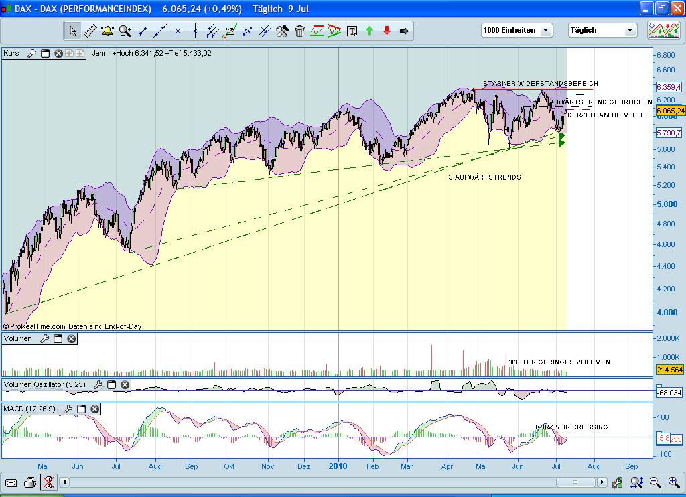Toggle the crossed-out red icon
686x497 pixels.
point(48,482)
